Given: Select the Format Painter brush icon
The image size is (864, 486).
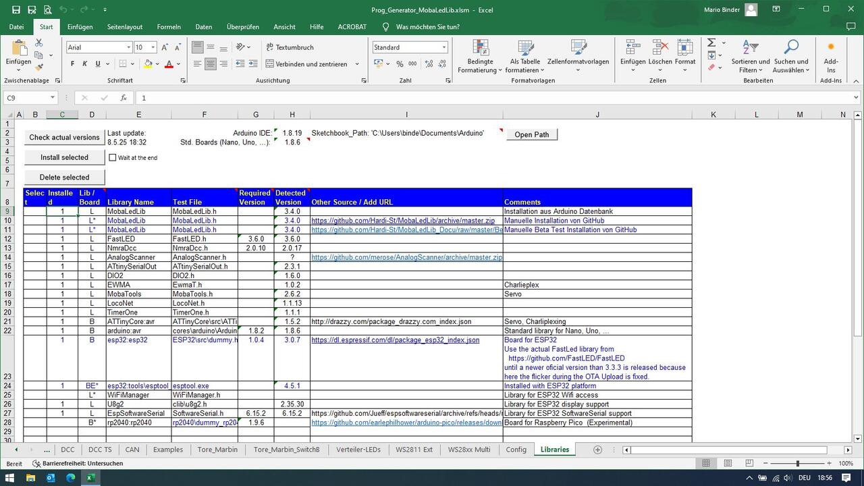Looking at the screenshot, I should [x=39, y=67].
